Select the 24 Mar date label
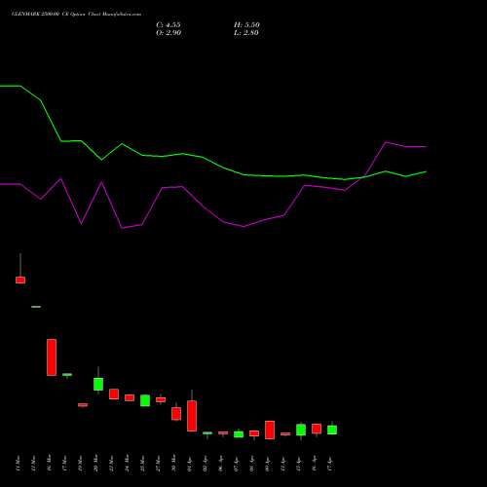Viewport: 487px width, 487px height. pos(128,464)
